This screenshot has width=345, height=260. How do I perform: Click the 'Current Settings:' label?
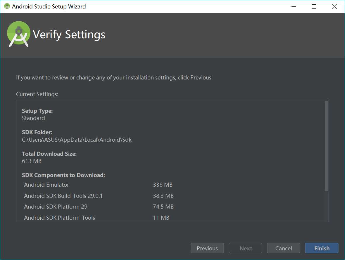pyautogui.click(x=37, y=94)
